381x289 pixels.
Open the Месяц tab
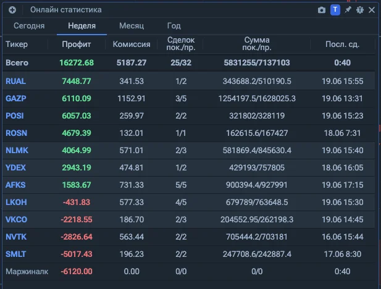[x=132, y=26]
